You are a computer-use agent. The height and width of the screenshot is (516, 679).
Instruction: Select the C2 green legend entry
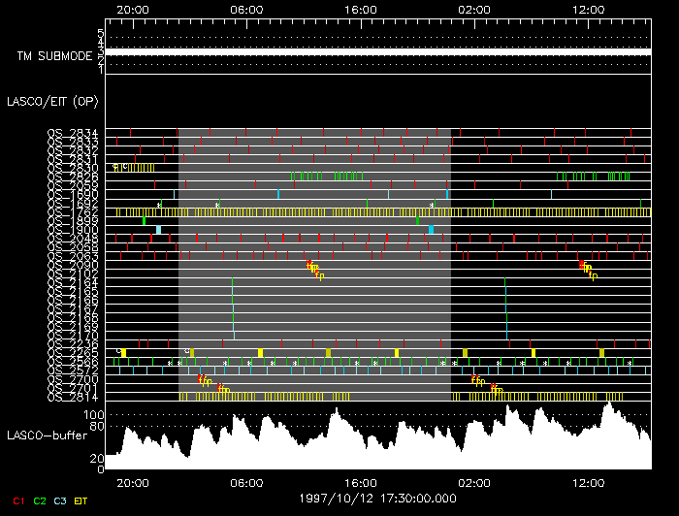click(39, 500)
